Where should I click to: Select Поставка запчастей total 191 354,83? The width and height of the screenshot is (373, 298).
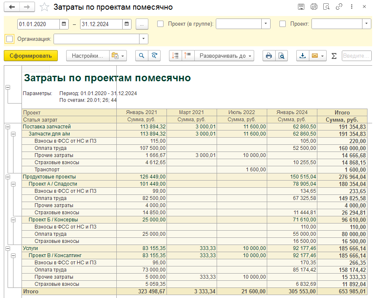click(x=342, y=127)
